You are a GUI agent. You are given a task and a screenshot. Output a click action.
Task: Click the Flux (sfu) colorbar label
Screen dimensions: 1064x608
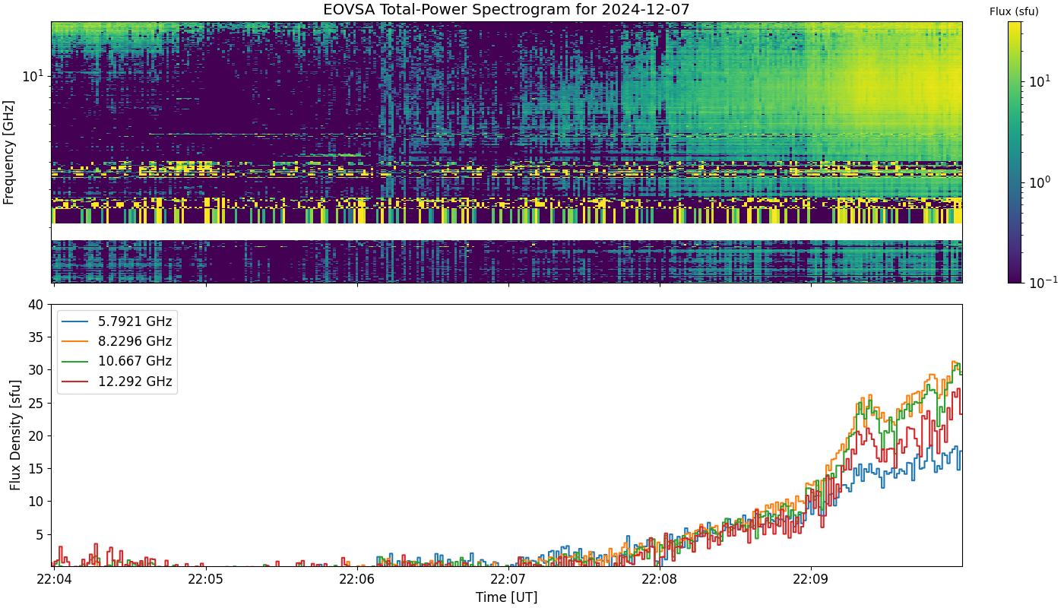tap(1014, 11)
